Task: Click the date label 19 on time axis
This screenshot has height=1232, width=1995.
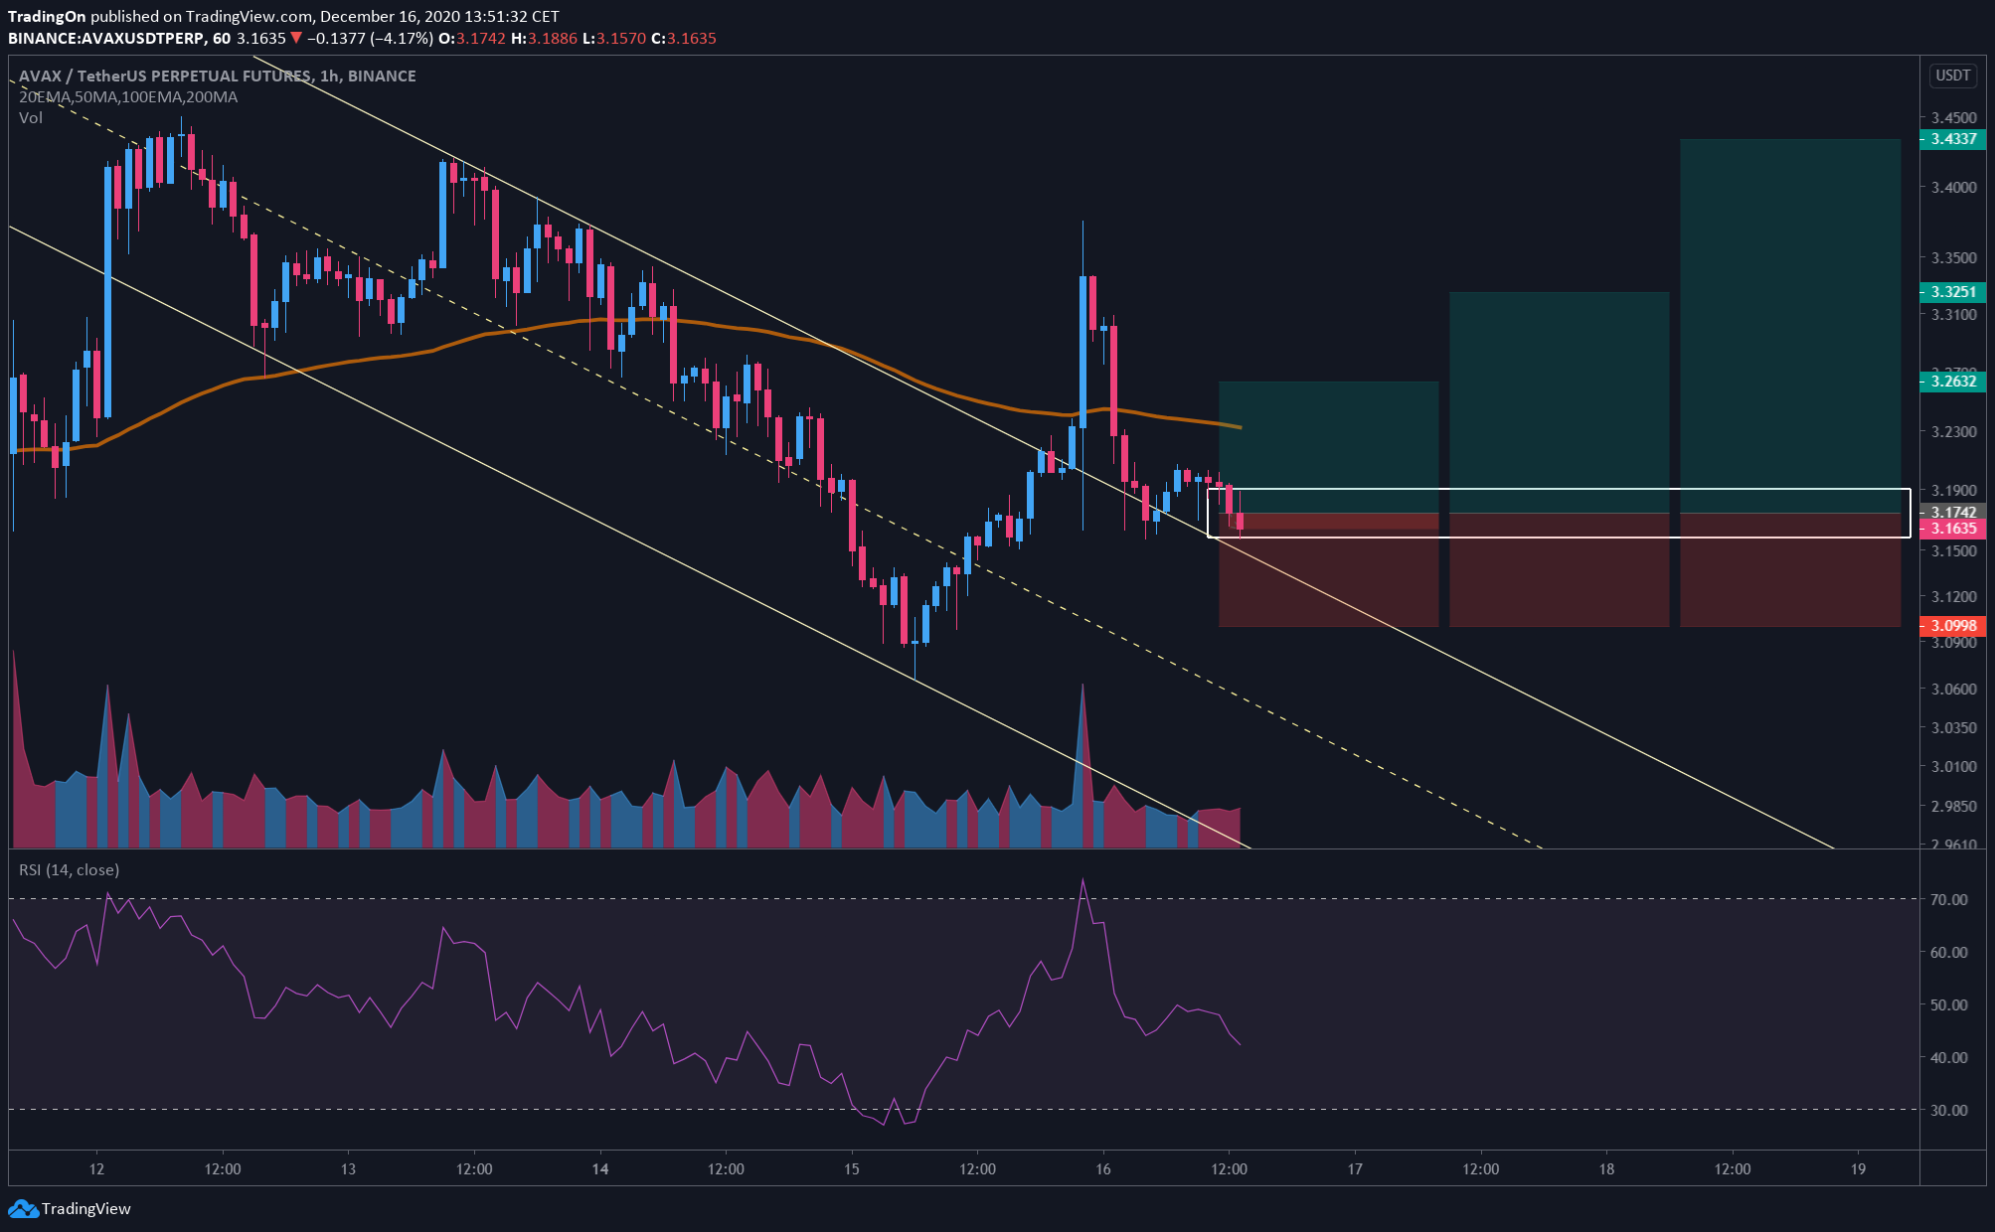Action: (1858, 1168)
